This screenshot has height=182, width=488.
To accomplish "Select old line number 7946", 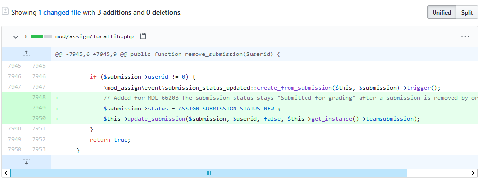I will pos(14,76).
